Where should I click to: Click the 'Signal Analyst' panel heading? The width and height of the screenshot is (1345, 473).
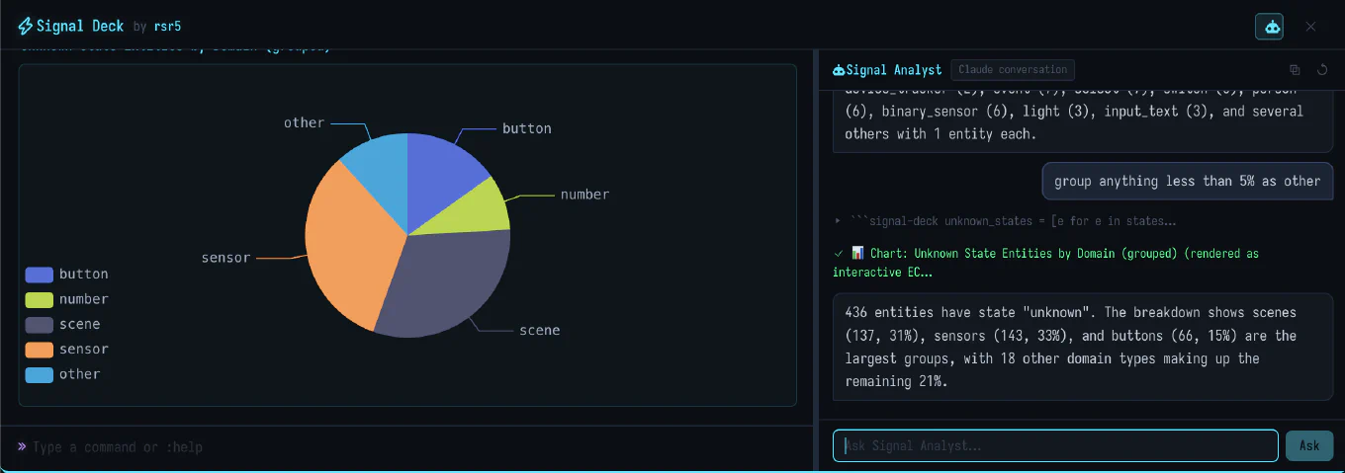[x=894, y=70]
